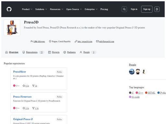Open the Prusa-Firmware repository
This screenshot has width=166, height=124.
click(22, 97)
